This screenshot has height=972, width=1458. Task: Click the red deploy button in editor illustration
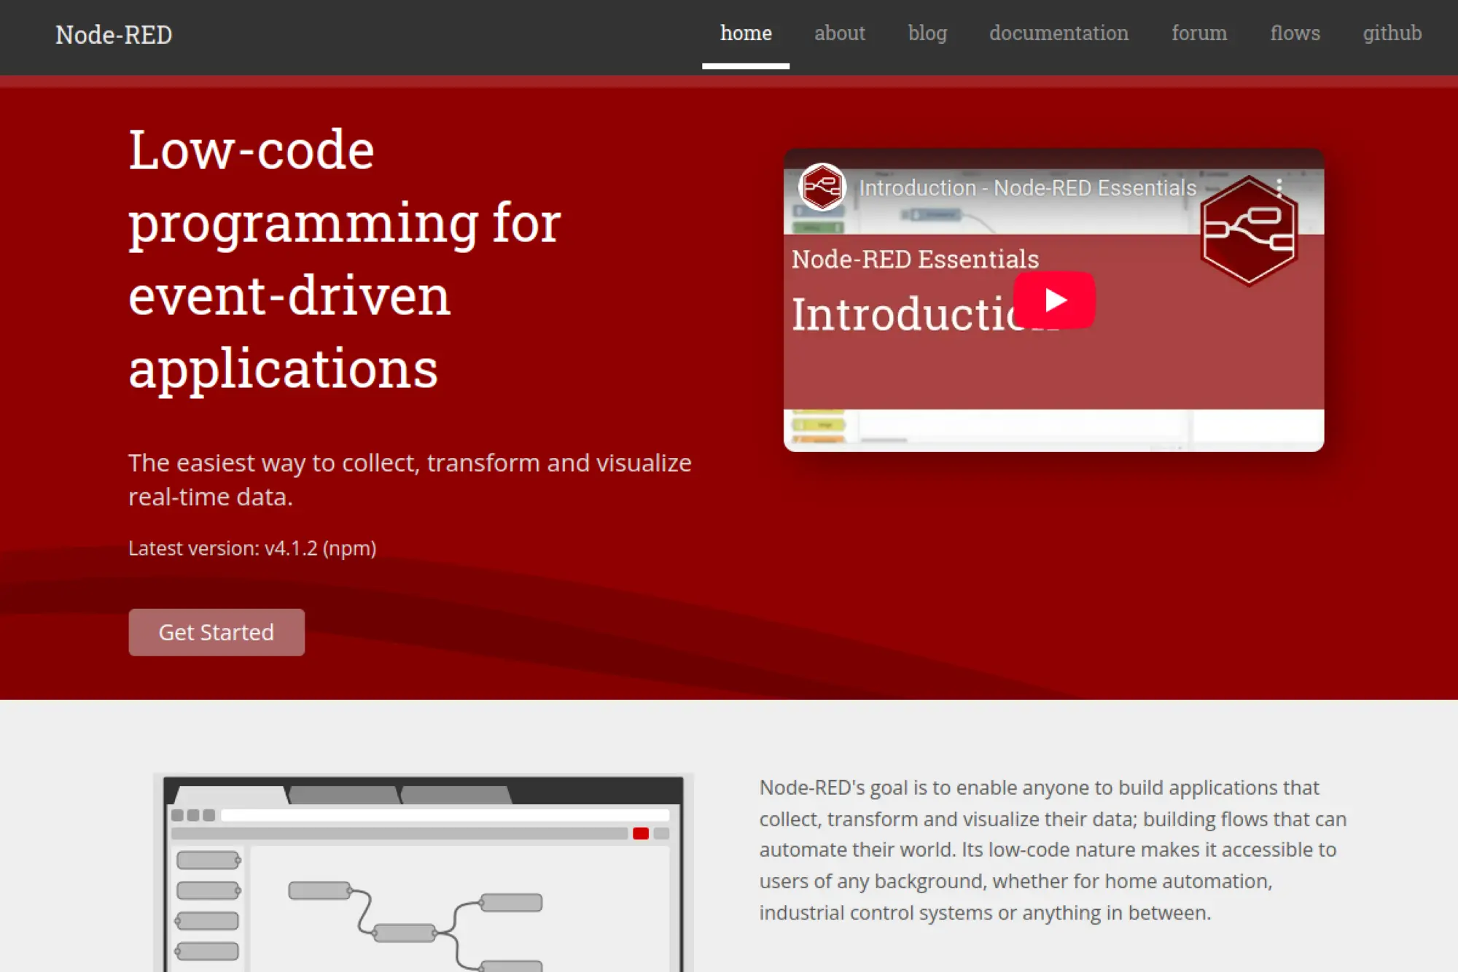click(x=641, y=833)
